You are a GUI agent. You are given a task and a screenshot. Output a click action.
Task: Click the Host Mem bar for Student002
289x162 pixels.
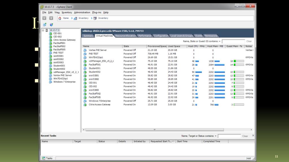[220, 72]
